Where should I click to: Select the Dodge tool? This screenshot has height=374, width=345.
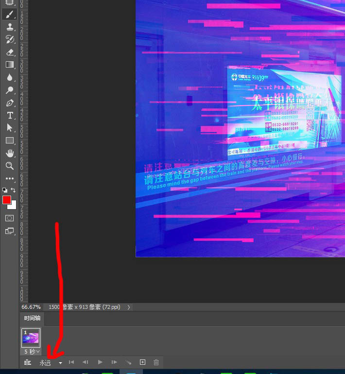[x=10, y=90]
